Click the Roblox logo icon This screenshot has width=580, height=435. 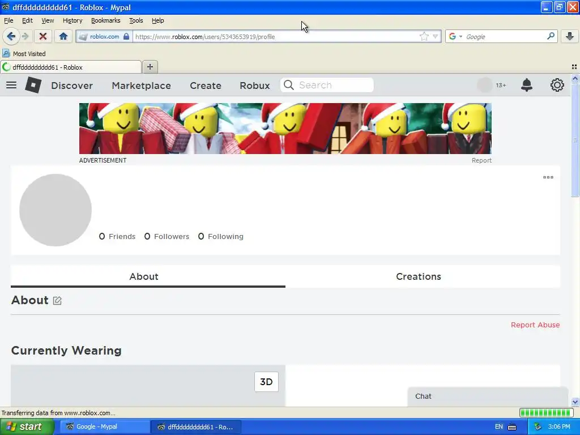[x=33, y=85]
